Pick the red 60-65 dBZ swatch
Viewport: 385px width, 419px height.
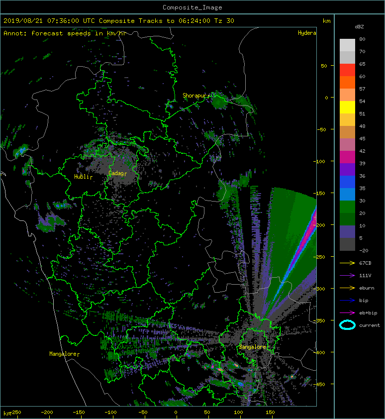(x=347, y=70)
